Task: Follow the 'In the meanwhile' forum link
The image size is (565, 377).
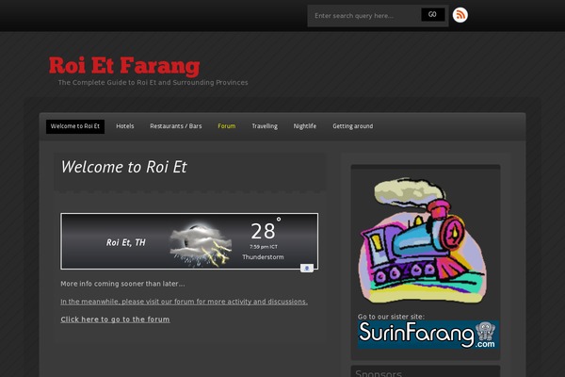Action: coord(185,302)
